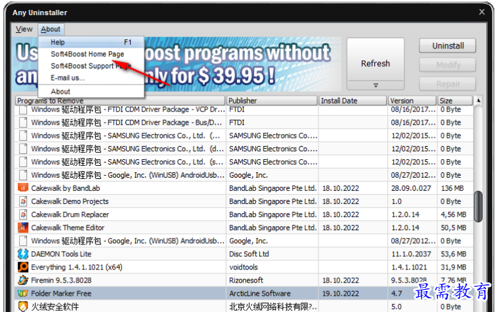Screen dimensions: 495x312
Task: Select the Folder Marker Free row
Action: pyautogui.click(x=244, y=294)
